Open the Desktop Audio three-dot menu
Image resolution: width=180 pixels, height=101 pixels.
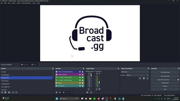(x=89, y=89)
